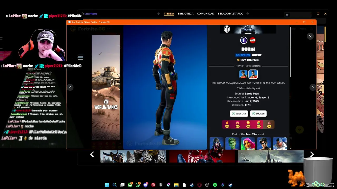Open Epic Games Launcher from taskbar
This screenshot has height=189, width=337.
pyautogui.click(x=161, y=185)
